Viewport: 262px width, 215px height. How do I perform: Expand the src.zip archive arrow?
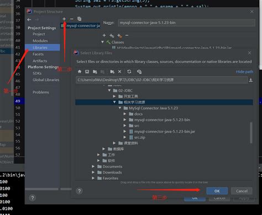(125, 137)
